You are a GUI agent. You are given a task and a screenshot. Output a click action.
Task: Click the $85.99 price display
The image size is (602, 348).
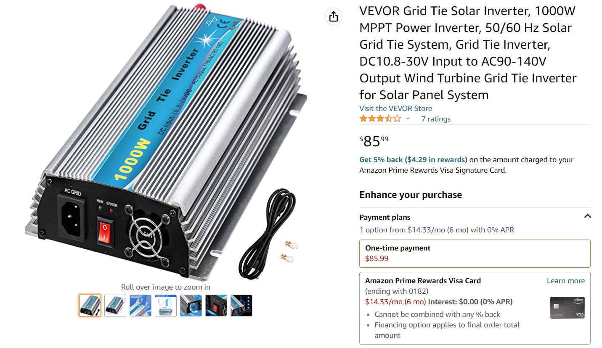(374, 141)
